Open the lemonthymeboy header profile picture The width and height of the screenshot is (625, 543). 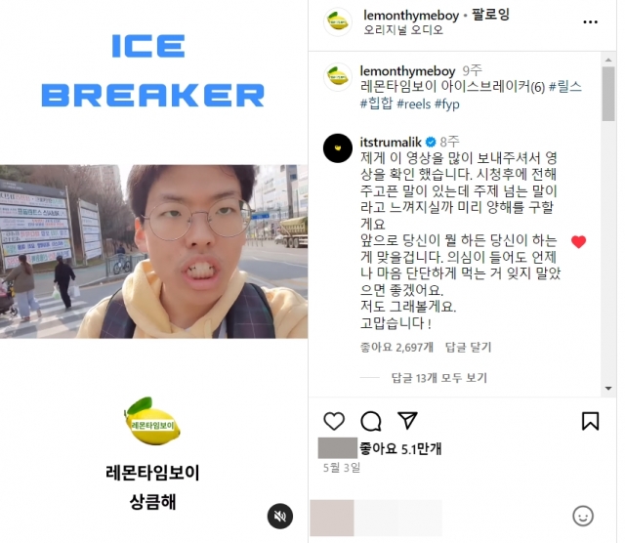(337, 21)
